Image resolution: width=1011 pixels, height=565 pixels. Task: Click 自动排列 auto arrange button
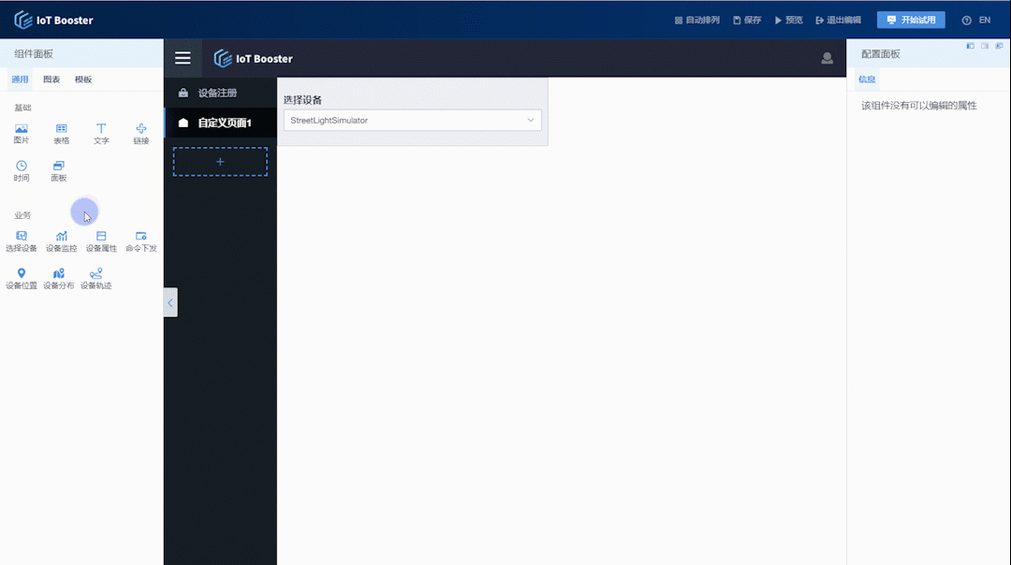click(697, 20)
